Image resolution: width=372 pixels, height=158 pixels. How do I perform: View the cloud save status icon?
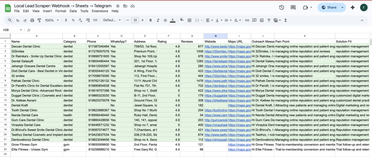tap(133, 6)
